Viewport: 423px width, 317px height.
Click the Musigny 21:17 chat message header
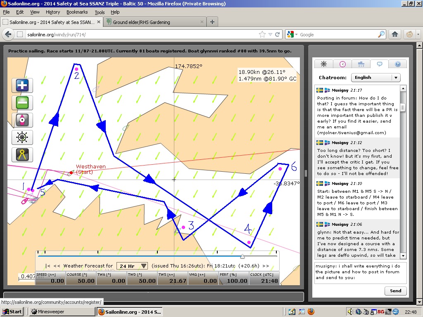(x=340, y=90)
